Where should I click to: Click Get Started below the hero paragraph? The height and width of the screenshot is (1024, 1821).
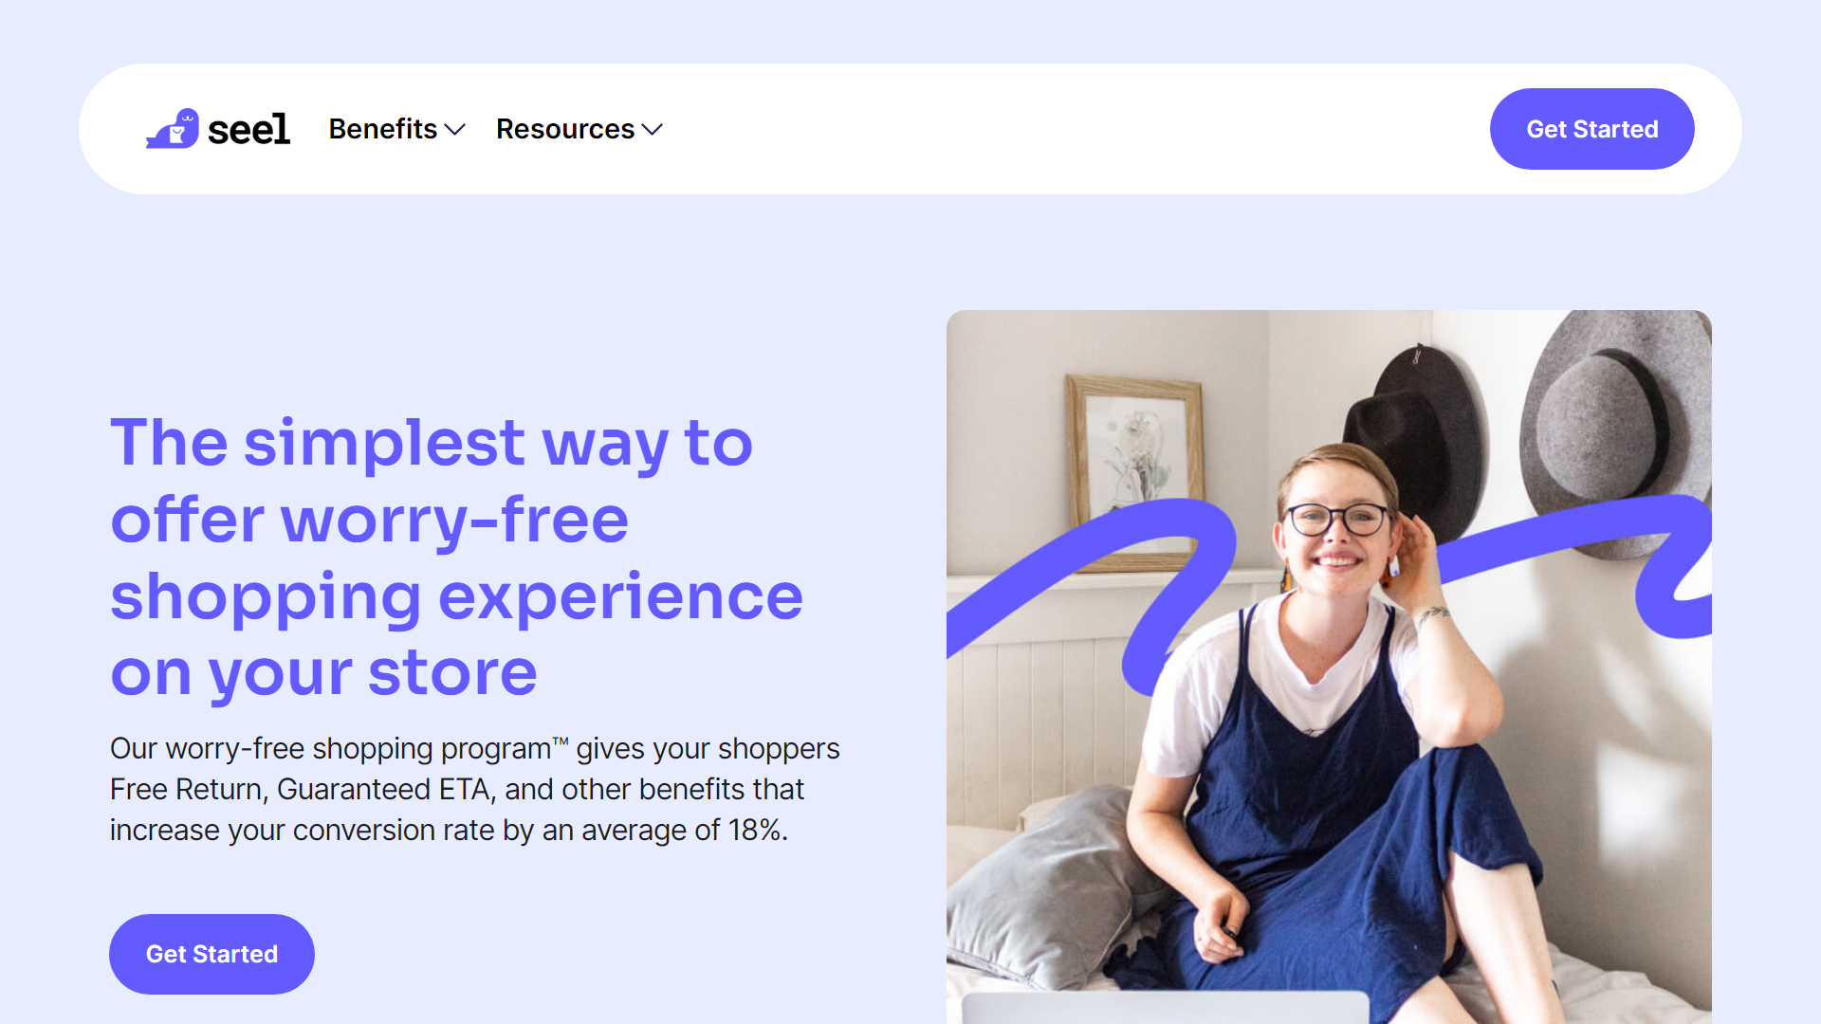[x=212, y=954]
